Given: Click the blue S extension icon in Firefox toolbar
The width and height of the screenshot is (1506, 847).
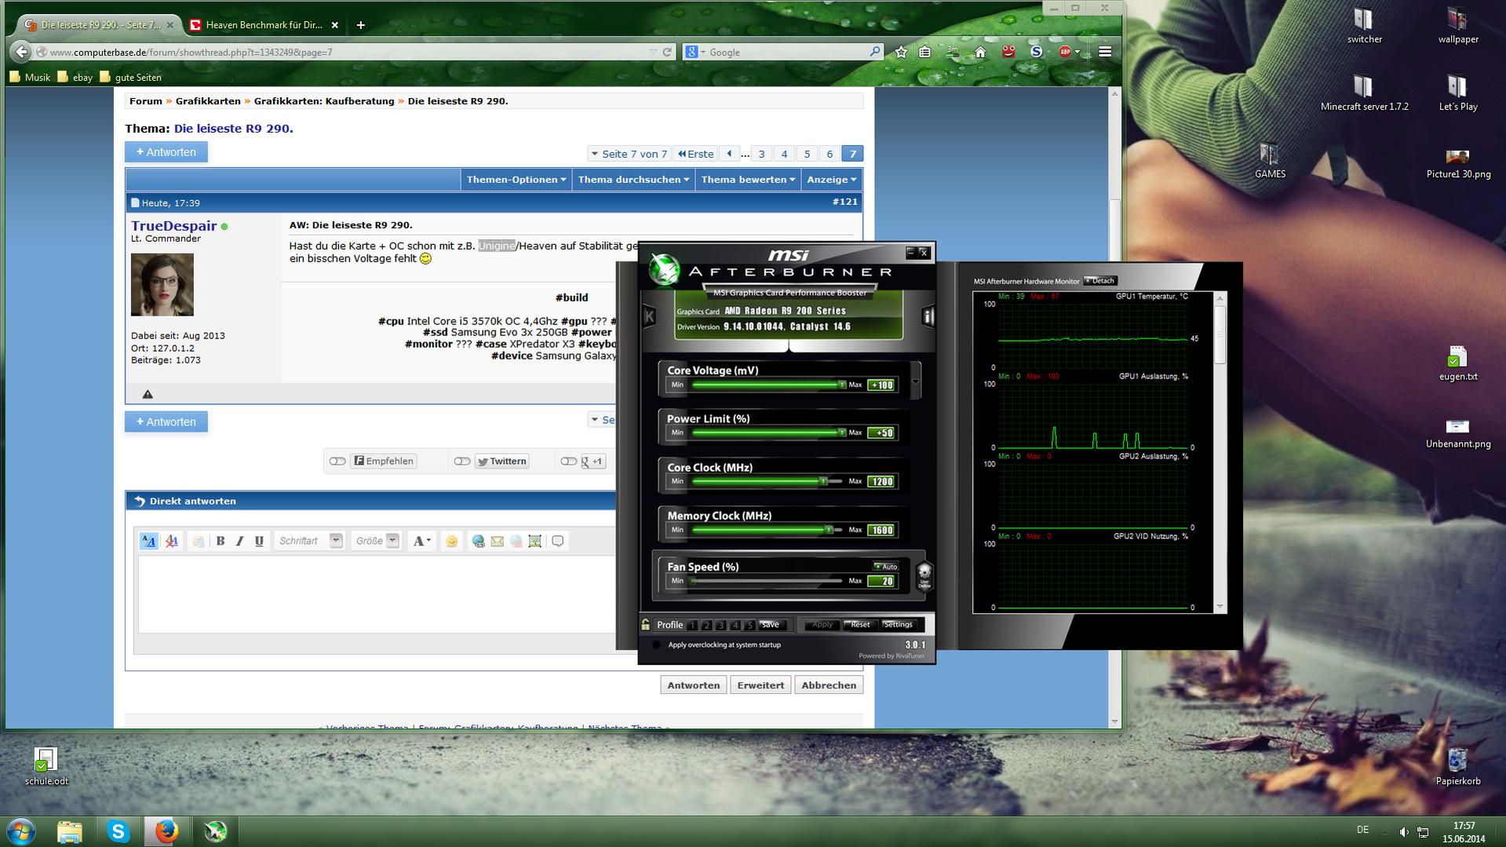Looking at the screenshot, I should point(1037,52).
